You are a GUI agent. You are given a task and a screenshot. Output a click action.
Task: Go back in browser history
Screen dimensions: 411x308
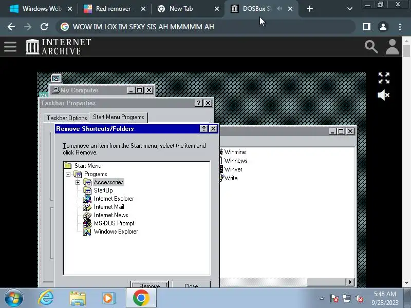pos(11,27)
